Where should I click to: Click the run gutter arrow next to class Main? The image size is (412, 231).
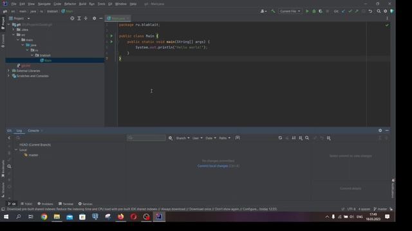[x=111, y=36]
